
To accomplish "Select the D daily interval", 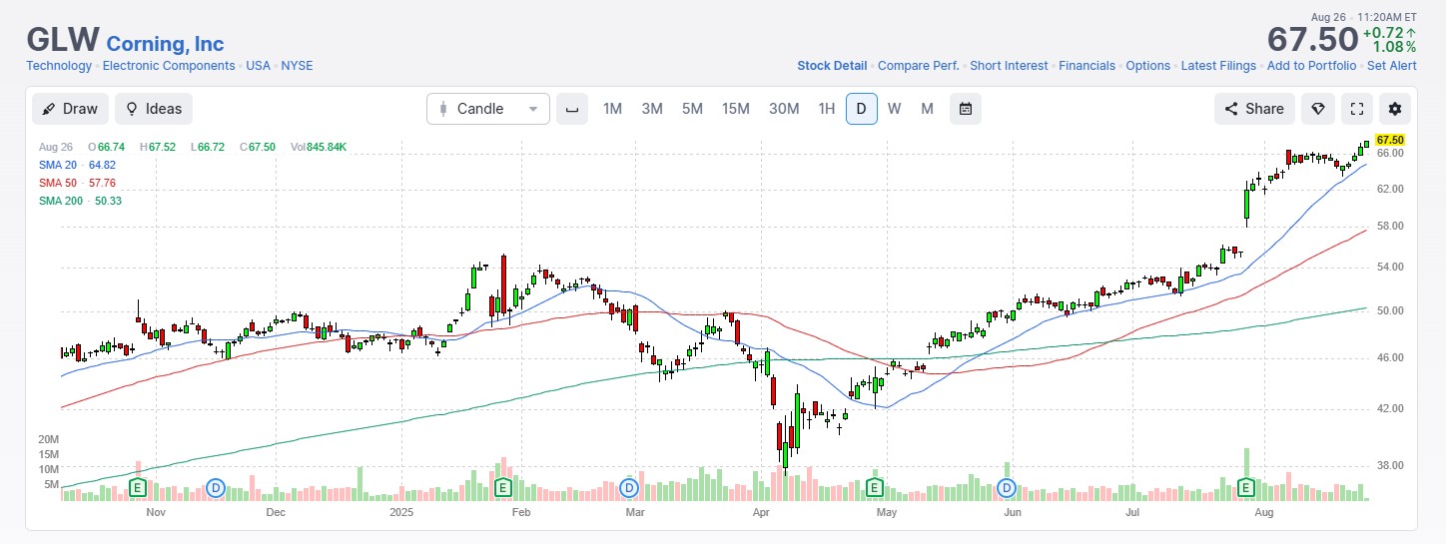I will point(862,109).
